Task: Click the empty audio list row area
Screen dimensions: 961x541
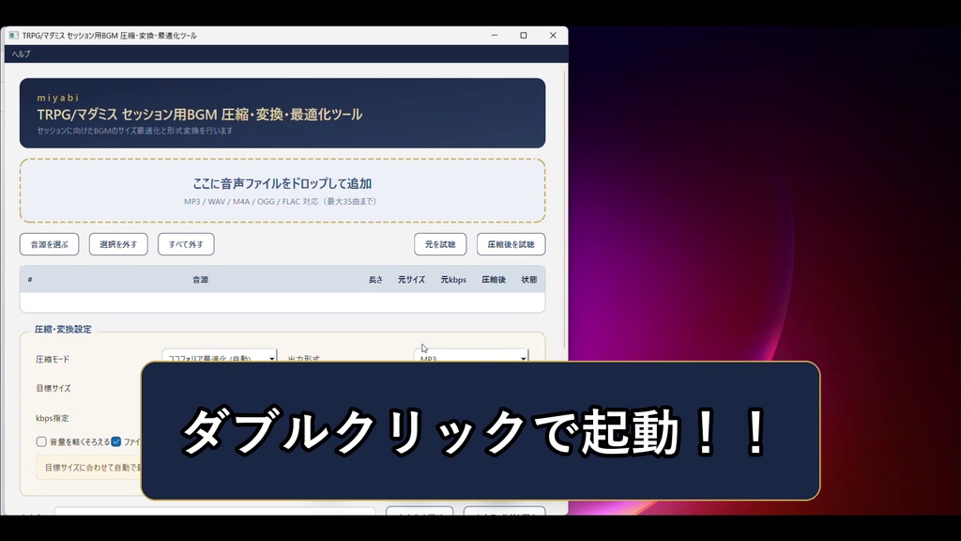Action: (x=282, y=302)
